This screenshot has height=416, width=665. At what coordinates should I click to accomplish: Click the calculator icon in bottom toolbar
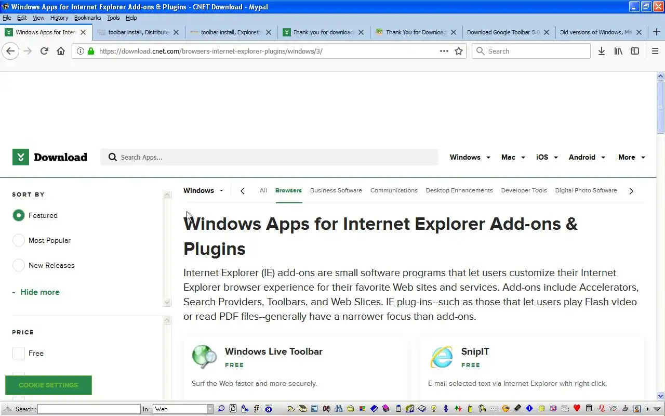(589, 409)
